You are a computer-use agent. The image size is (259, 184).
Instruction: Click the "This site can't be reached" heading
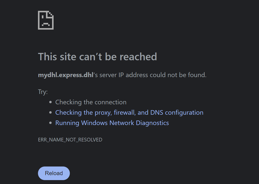(x=97, y=57)
